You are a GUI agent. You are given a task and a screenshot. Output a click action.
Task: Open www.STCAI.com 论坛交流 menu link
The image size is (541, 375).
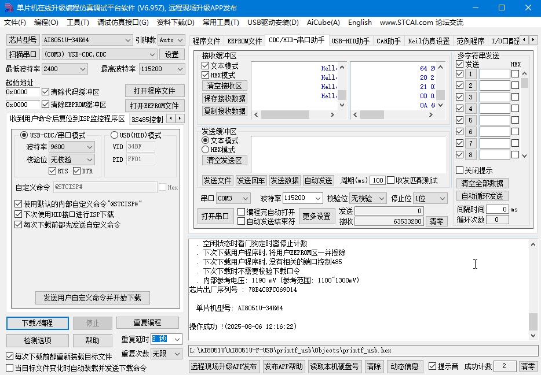coord(421,23)
